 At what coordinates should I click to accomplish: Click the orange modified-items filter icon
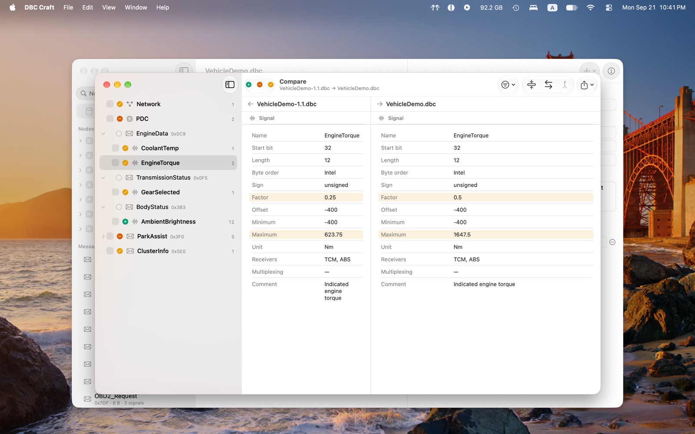click(x=271, y=85)
